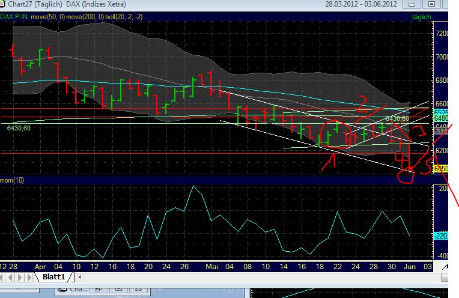This screenshot has width=459, height=298.
Task: Select the DAX P-IN. series label
Action: pyautogui.click(x=14, y=17)
